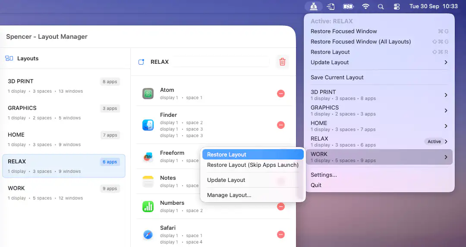Click the RELAX layout name field
Viewport: 466px width, 247px height.
click(220, 62)
